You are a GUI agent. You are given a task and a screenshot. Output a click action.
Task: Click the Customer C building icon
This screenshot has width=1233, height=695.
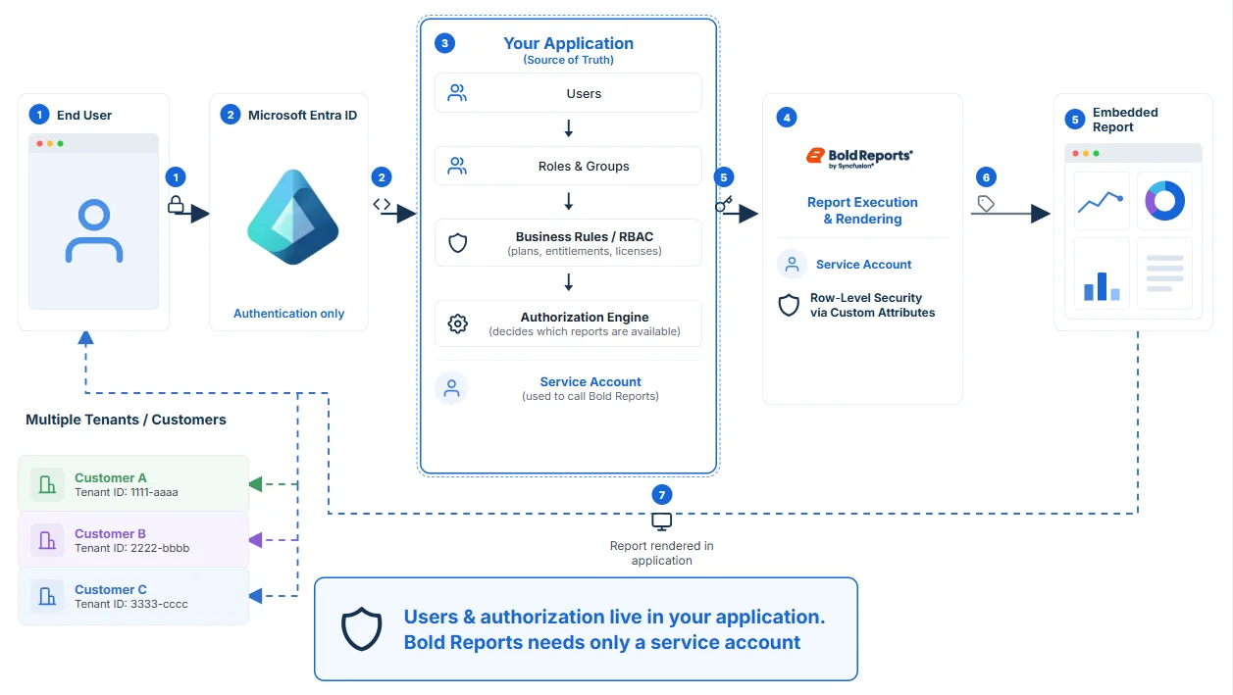click(x=46, y=596)
